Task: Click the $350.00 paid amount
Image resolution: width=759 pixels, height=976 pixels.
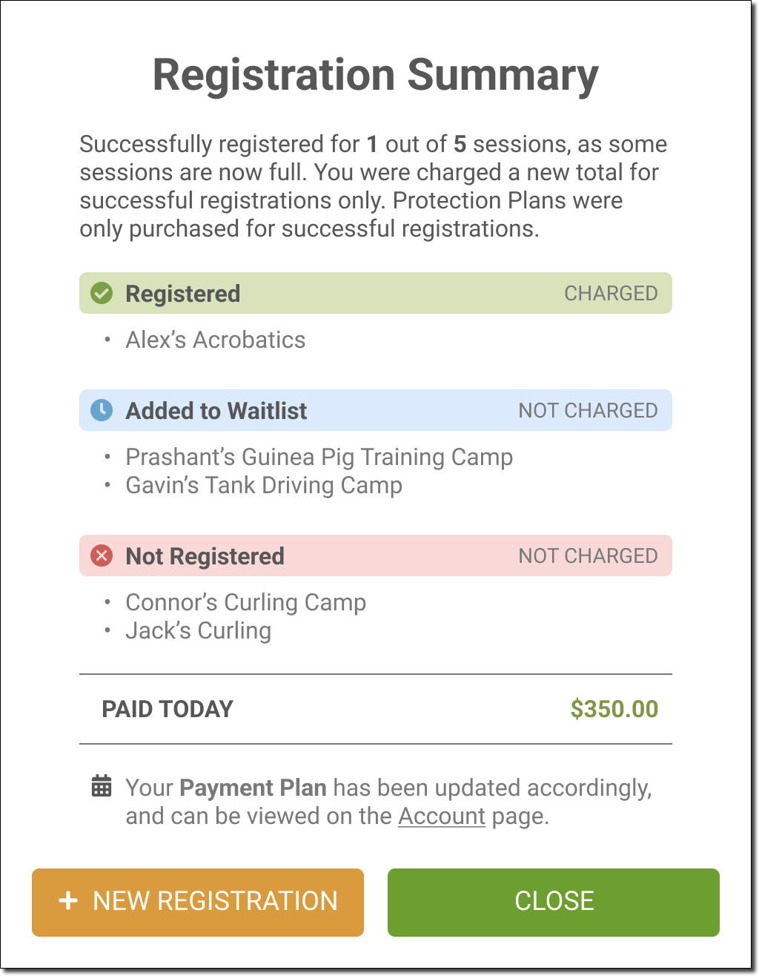Action: [614, 709]
